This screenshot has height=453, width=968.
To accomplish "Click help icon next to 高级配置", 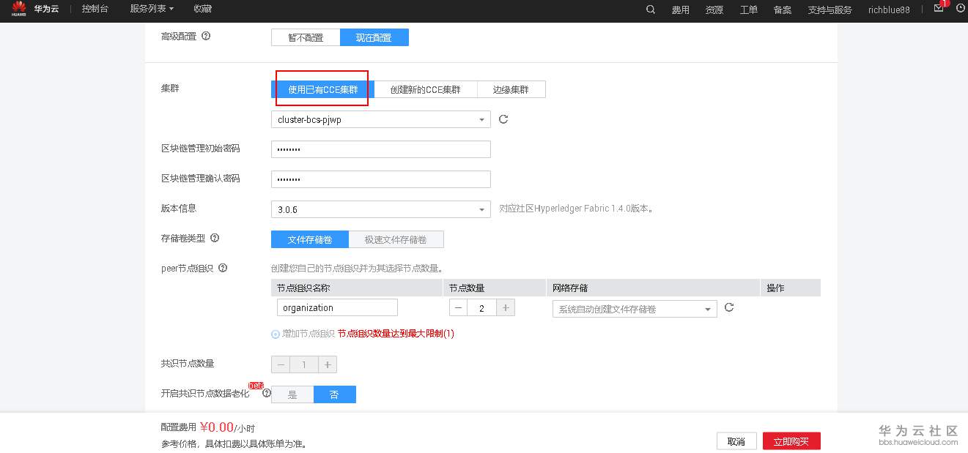I will 206,35.
